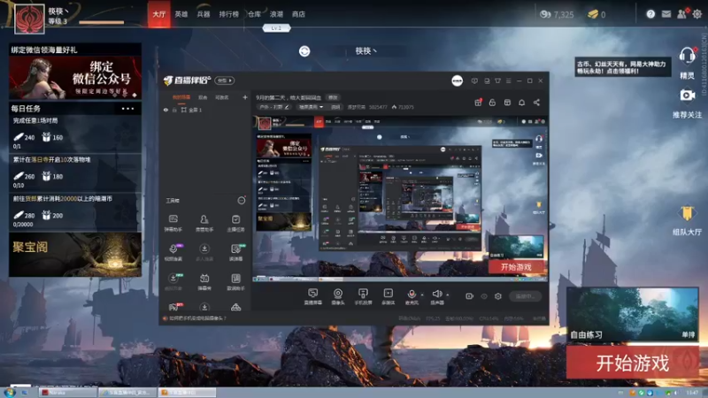Add 摄像头 camera source
The height and width of the screenshot is (398, 708).
click(x=338, y=297)
